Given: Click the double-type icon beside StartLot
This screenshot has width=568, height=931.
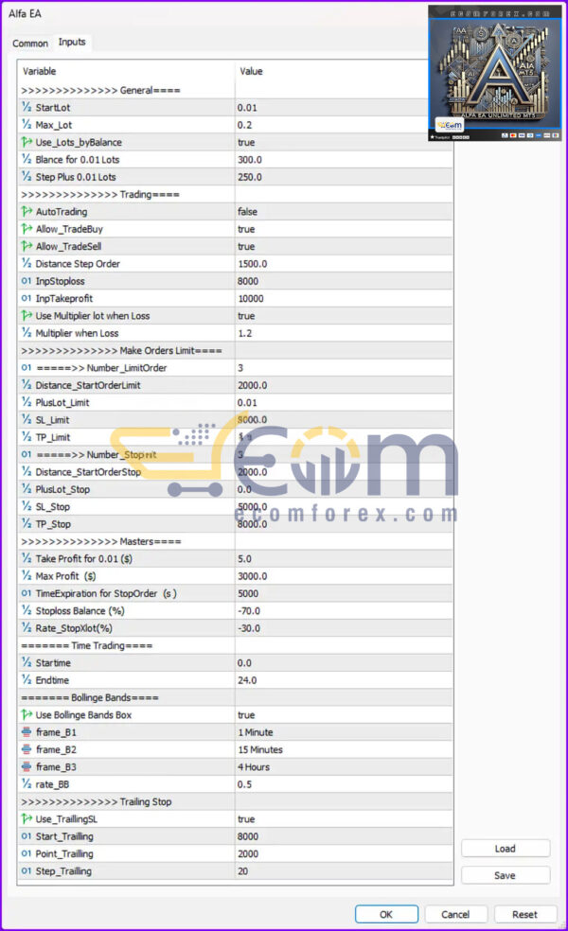Looking at the screenshot, I should [27, 108].
